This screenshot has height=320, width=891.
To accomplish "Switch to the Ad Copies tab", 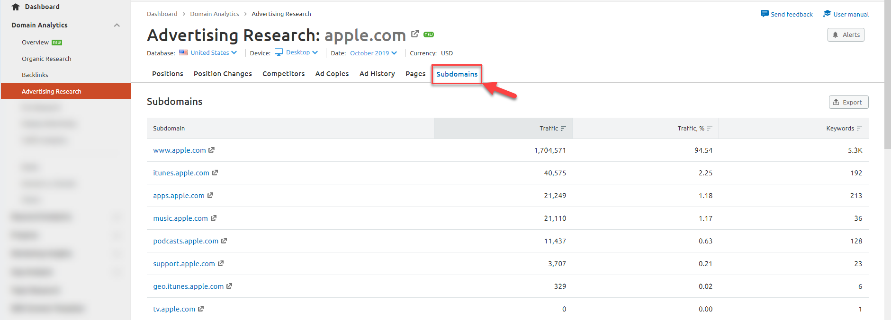I will [x=332, y=74].
